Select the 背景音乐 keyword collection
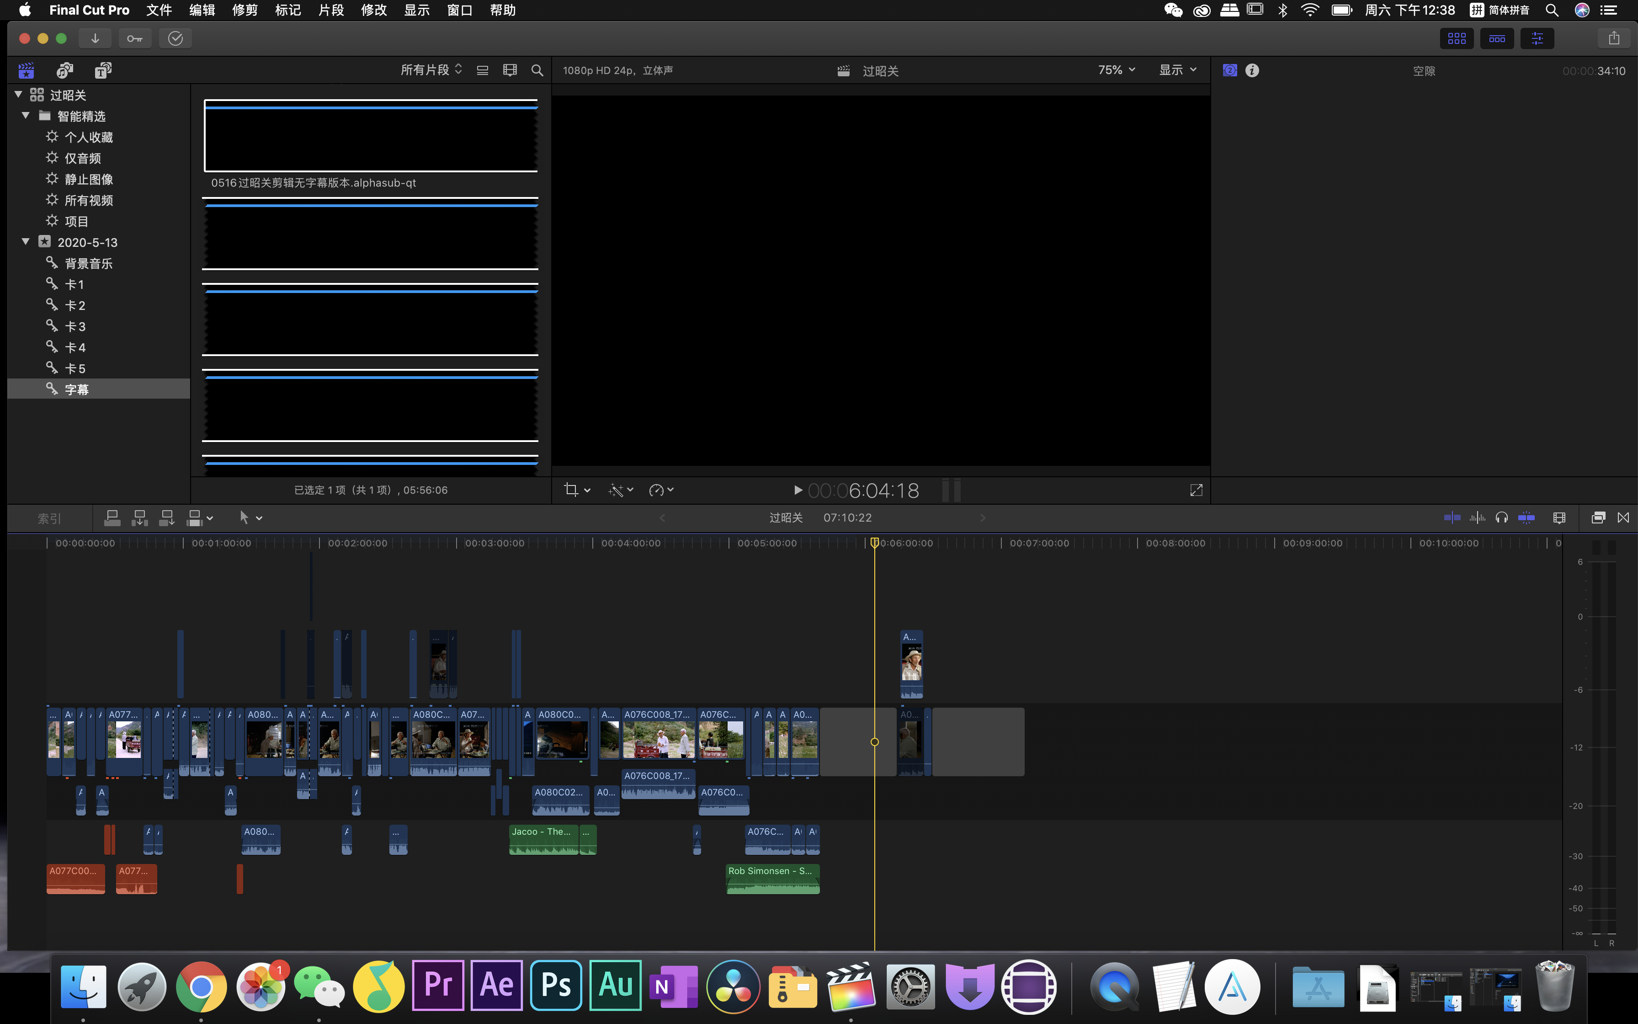The image size is (1638, 1024). 88,263
